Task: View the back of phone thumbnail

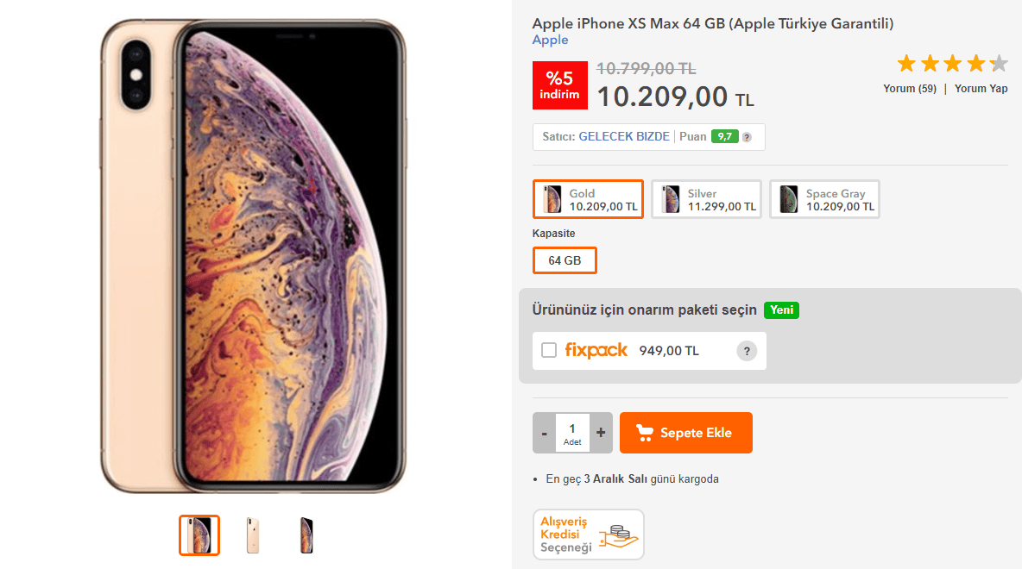Action: [x=253, y=535]
